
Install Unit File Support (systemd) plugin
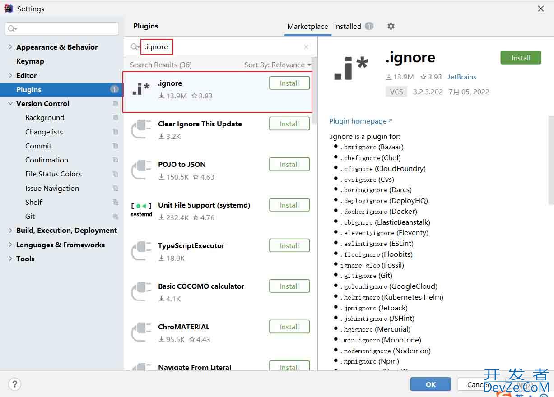pyautogui.click(x=289, y=205)
